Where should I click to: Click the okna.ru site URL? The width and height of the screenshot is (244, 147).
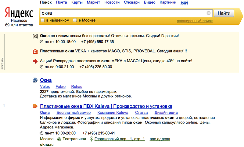[47, 145]
